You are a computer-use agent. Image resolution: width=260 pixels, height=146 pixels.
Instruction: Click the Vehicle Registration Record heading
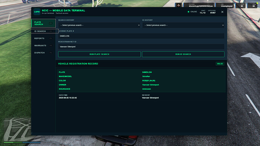click(x=78, y=64)
